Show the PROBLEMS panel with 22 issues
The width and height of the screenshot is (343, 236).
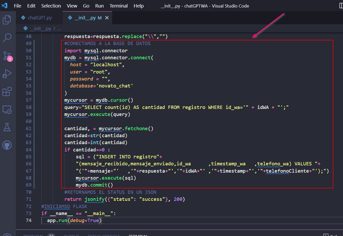33,235
